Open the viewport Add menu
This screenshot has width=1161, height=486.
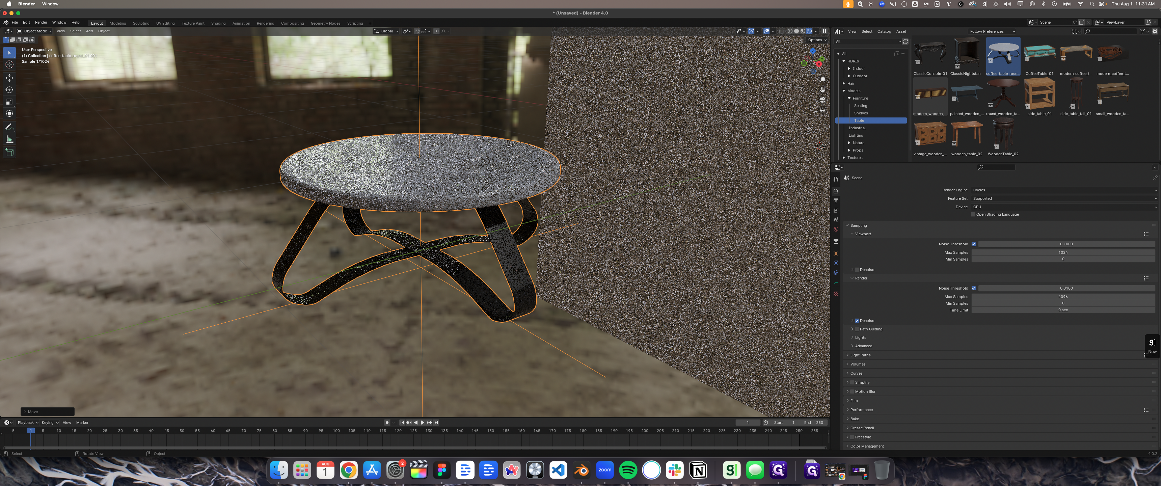pyautogui.click(x=89, y=31)
